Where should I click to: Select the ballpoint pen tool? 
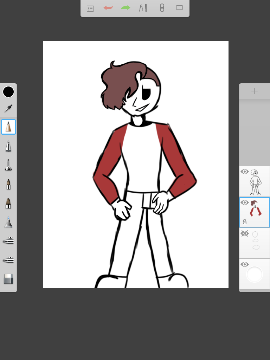pos(8,146)
